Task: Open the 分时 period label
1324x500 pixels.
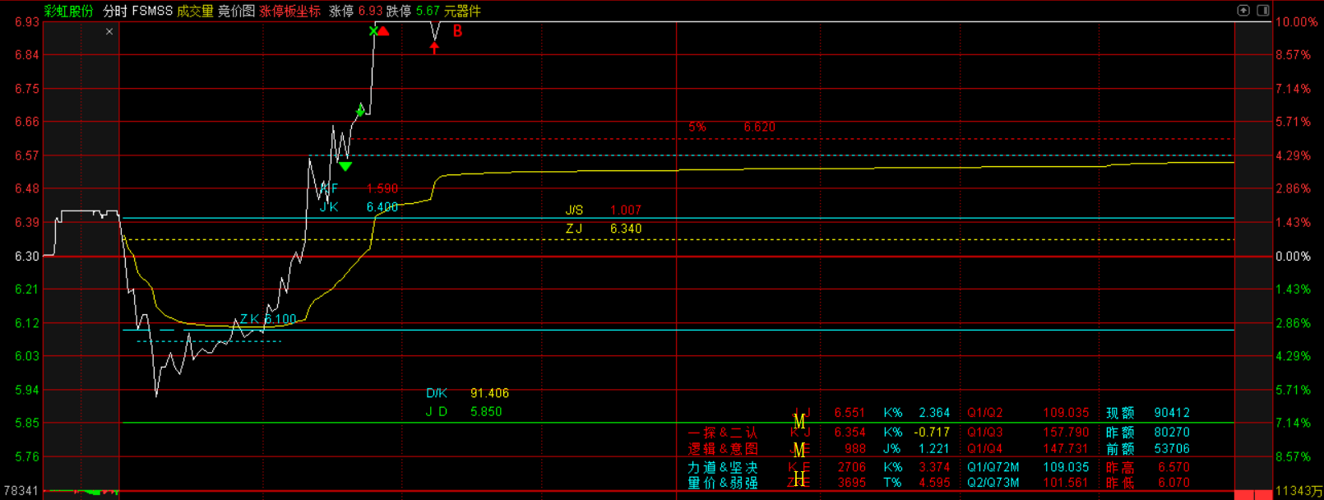Action: click(x=116, y=11)
